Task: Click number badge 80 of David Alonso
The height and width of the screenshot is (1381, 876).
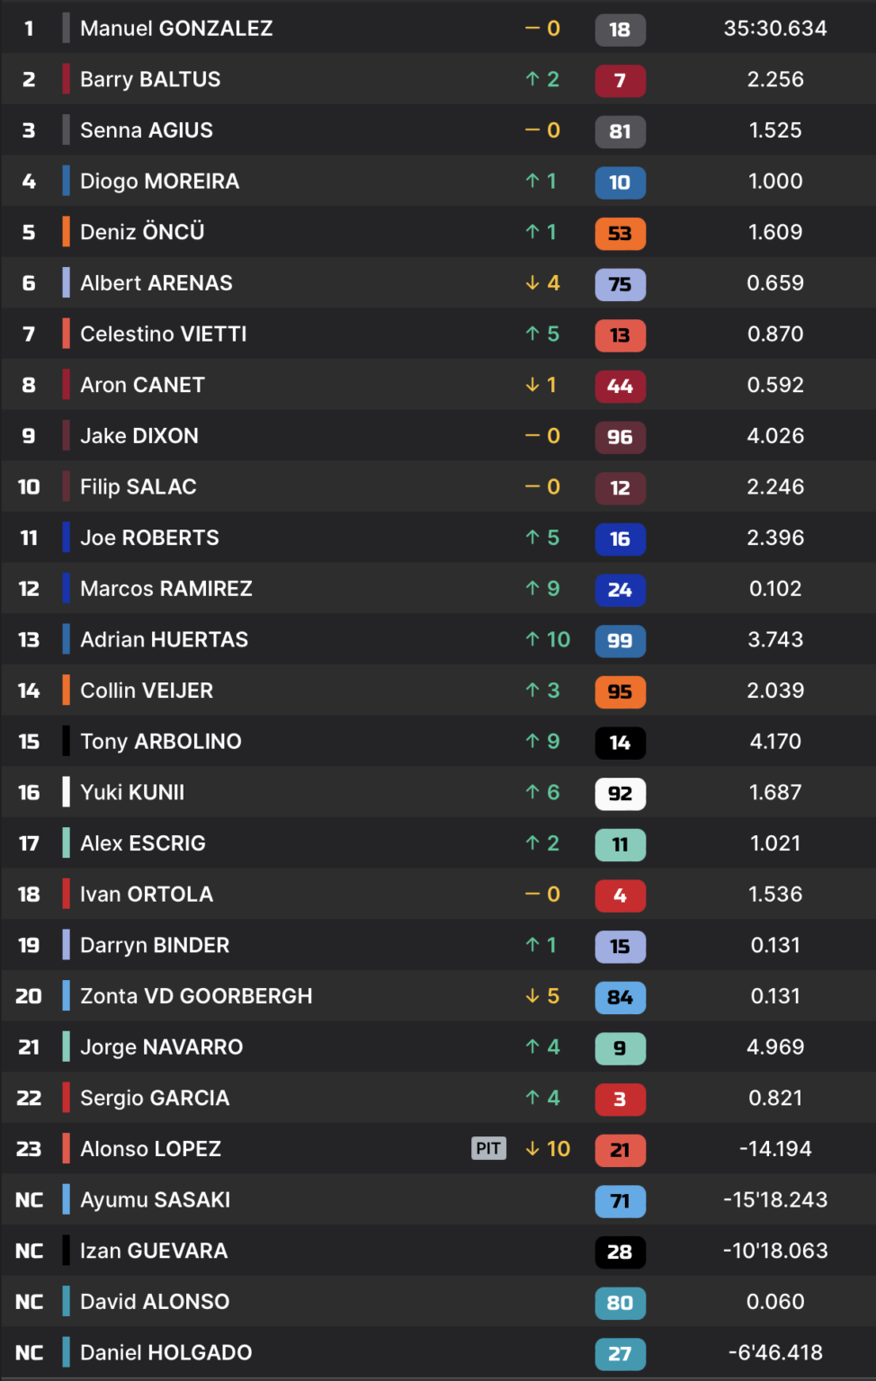Action: click(x=620, y=1303)
